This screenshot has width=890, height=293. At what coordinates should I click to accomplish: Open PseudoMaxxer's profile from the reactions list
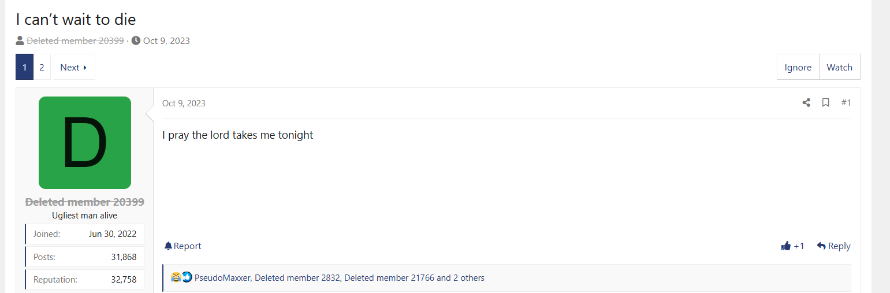tap(222, 278)
